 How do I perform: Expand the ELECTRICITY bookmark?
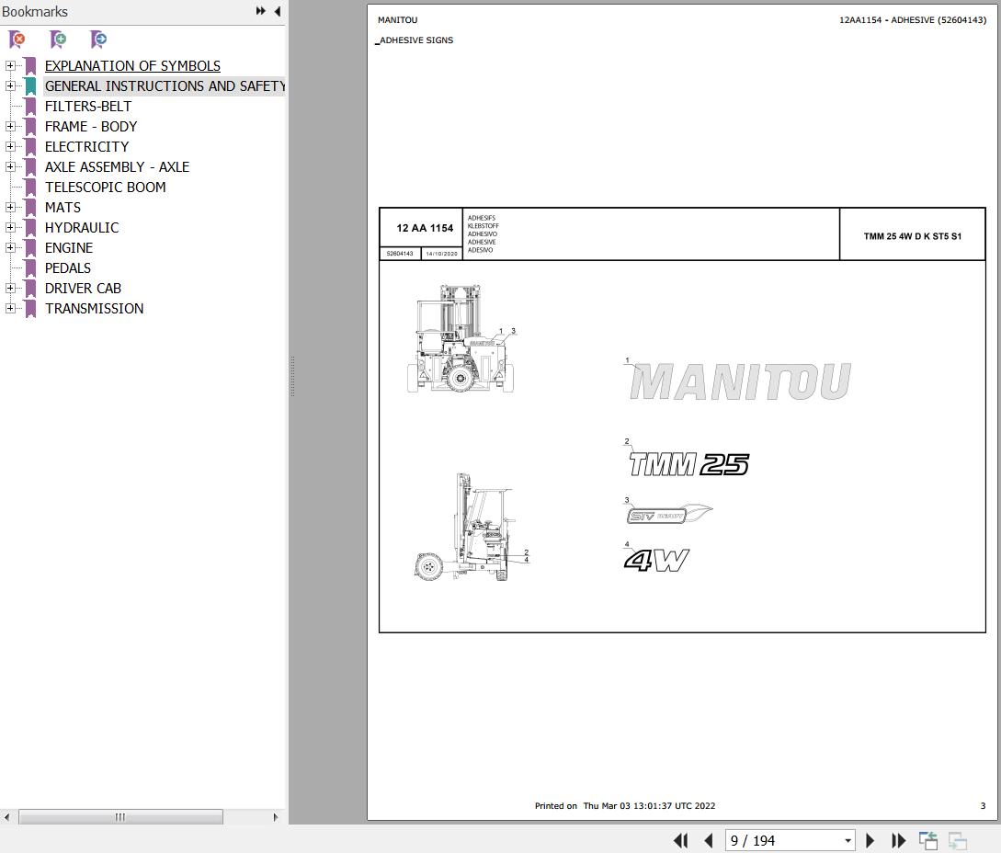9,146
